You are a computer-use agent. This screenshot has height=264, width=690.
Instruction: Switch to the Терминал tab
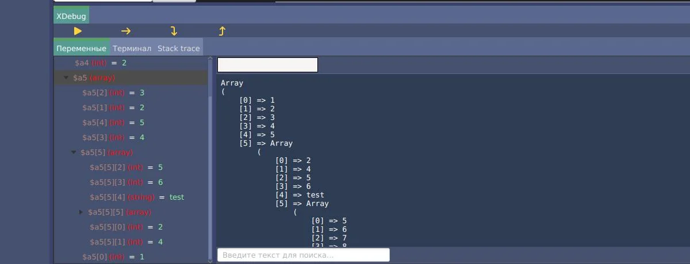132,48
